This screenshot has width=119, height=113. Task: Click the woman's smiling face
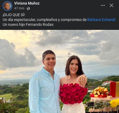[74, 67]
